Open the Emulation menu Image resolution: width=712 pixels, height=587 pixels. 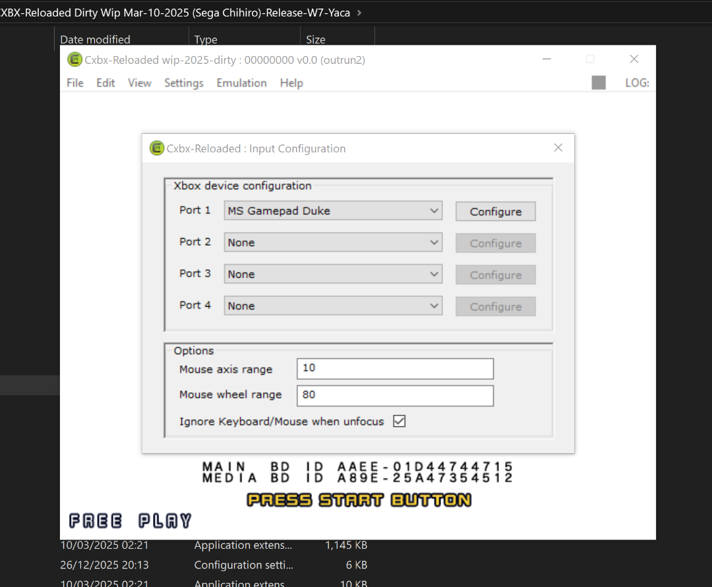click(x=241, y=83)
